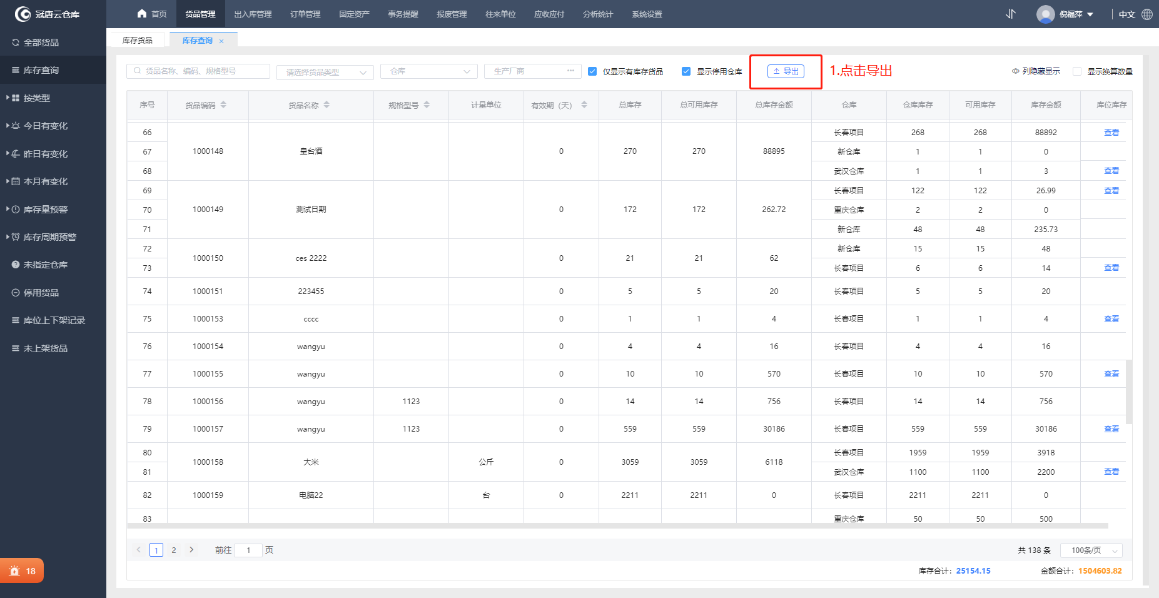The height and width of the screenshot is (598, 1159).
Task: Open user menu arrow next to 倪福萍
Action: (x=1090, y=14)
